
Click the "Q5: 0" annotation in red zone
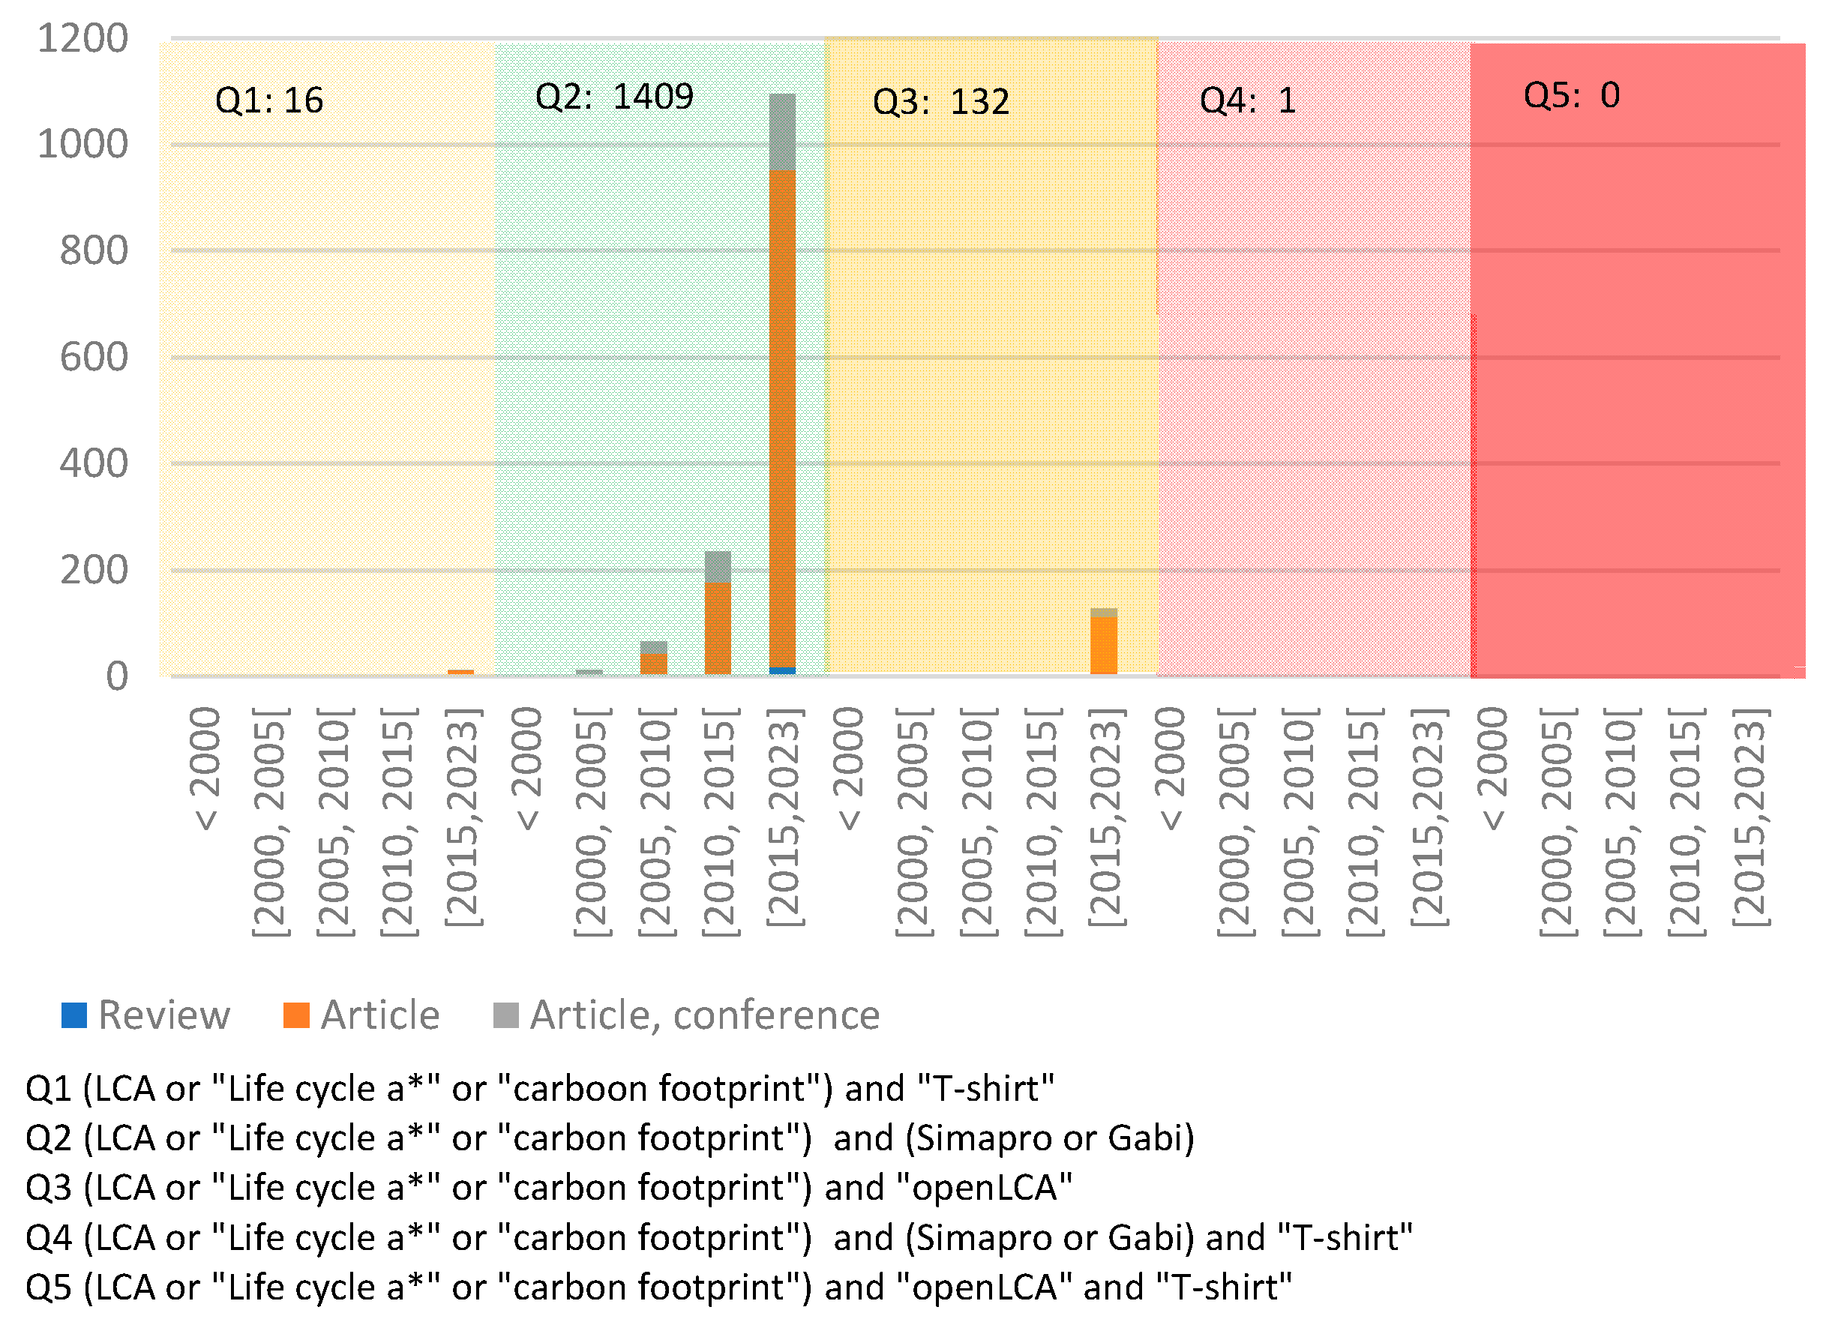click(1571, 96)
